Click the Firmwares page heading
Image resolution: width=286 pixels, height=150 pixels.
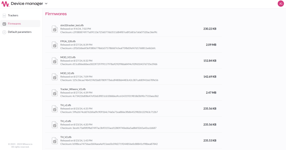(x=56, y=14)
